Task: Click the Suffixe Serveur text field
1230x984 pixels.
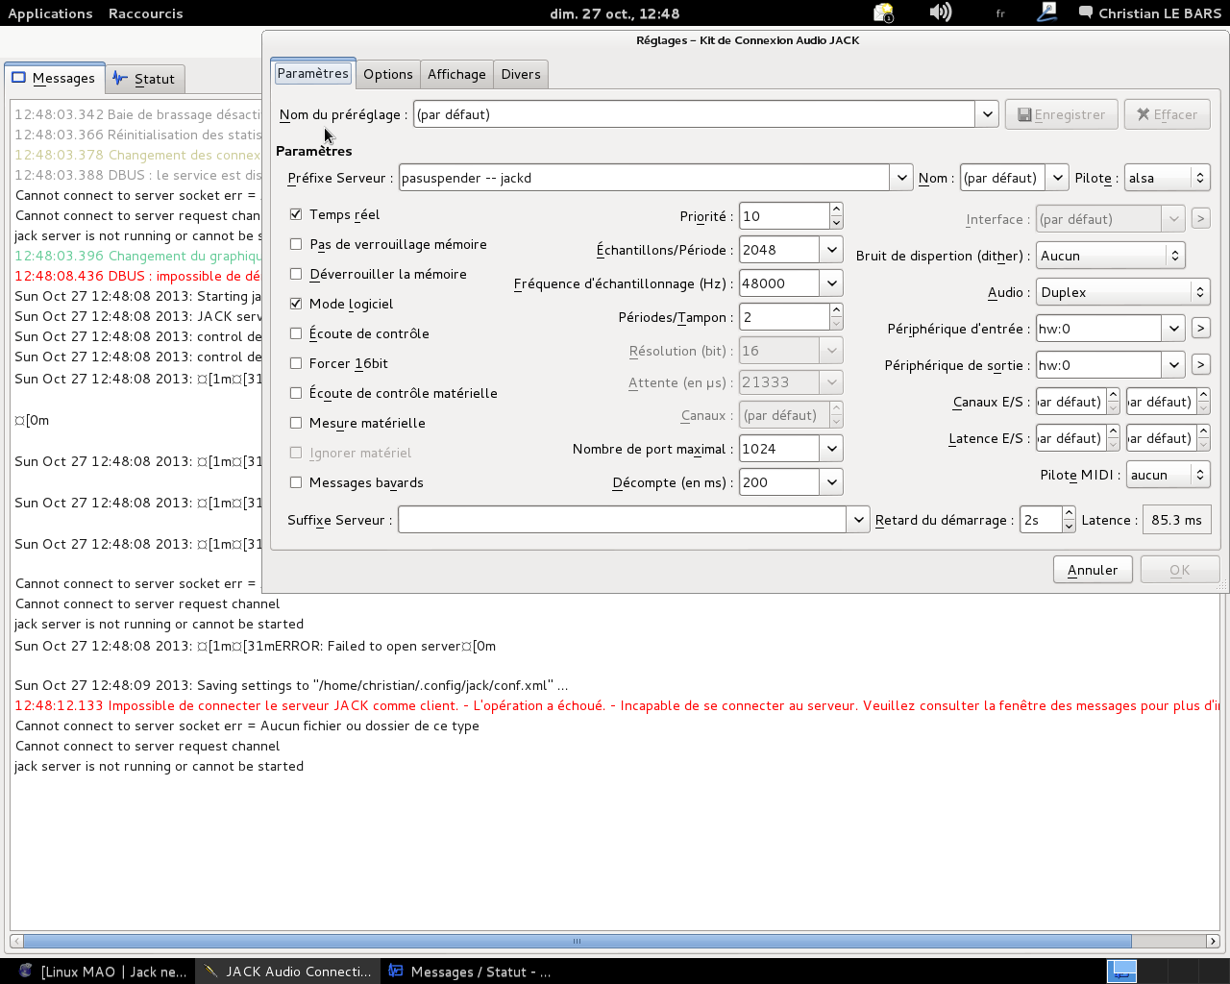Action: [x=623, y=520]
